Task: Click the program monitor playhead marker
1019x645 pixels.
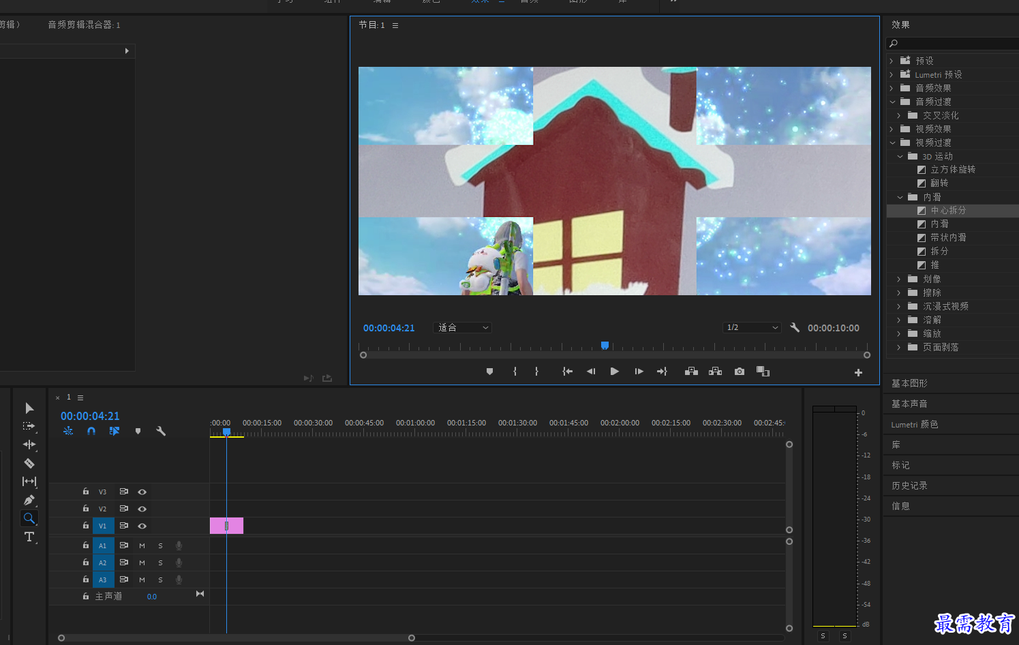Action: [605, 346]
